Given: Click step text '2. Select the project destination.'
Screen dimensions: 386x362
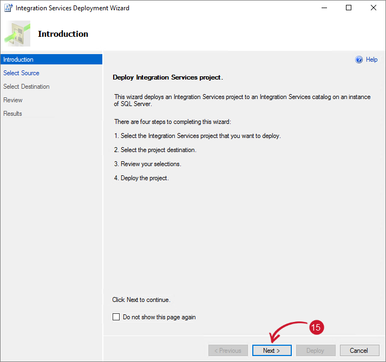Looking at the screenshot, I should pos(155,150).
